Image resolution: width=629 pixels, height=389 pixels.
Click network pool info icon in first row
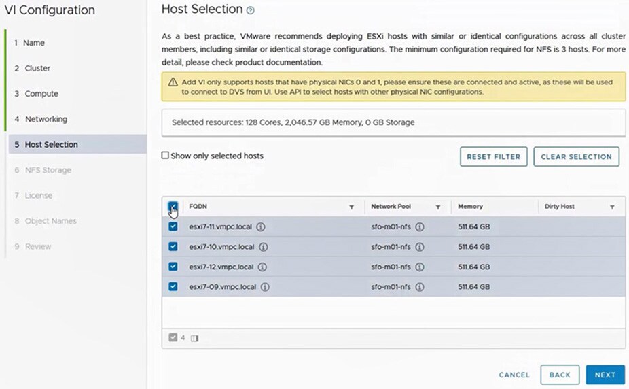pos(420,227)
